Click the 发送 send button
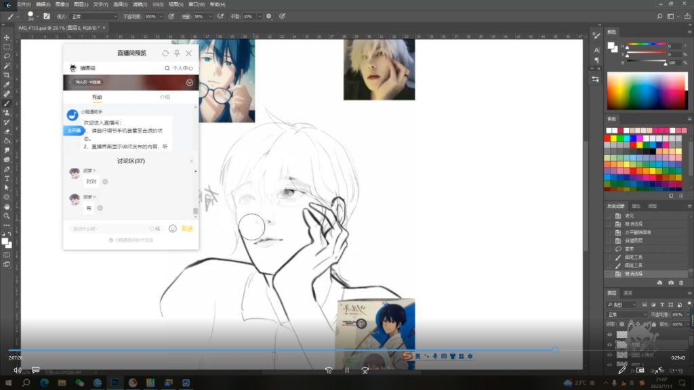 (x=187, y=229)
